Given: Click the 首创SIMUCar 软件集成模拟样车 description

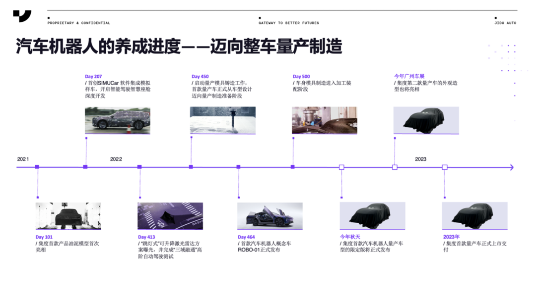Looking at the screenshot, I should [118, 89].
